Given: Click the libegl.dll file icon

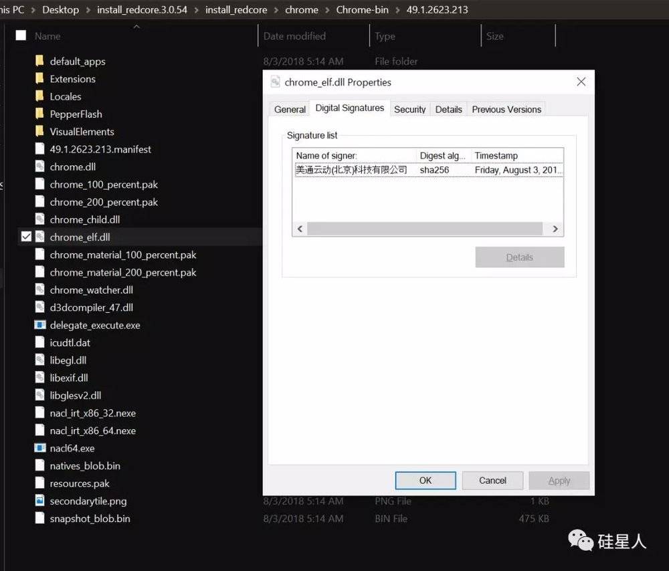Looking at the screenshot, I should pos(39,360).
